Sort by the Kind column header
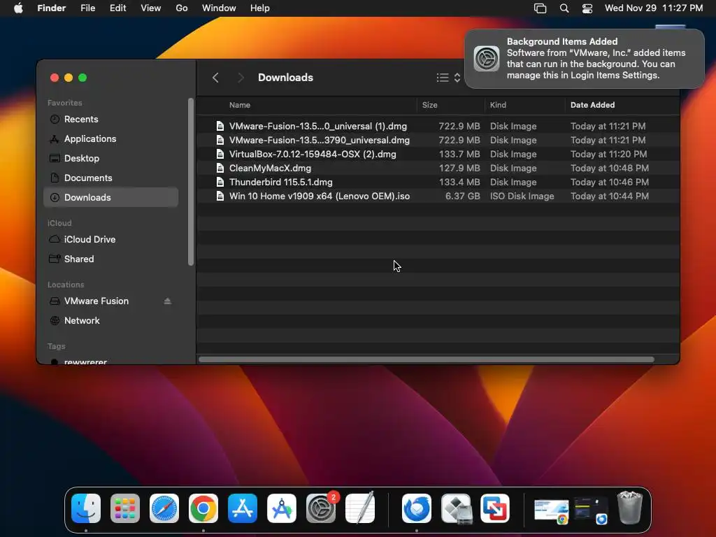Screen dimensions: 716x537 [498, 105]
